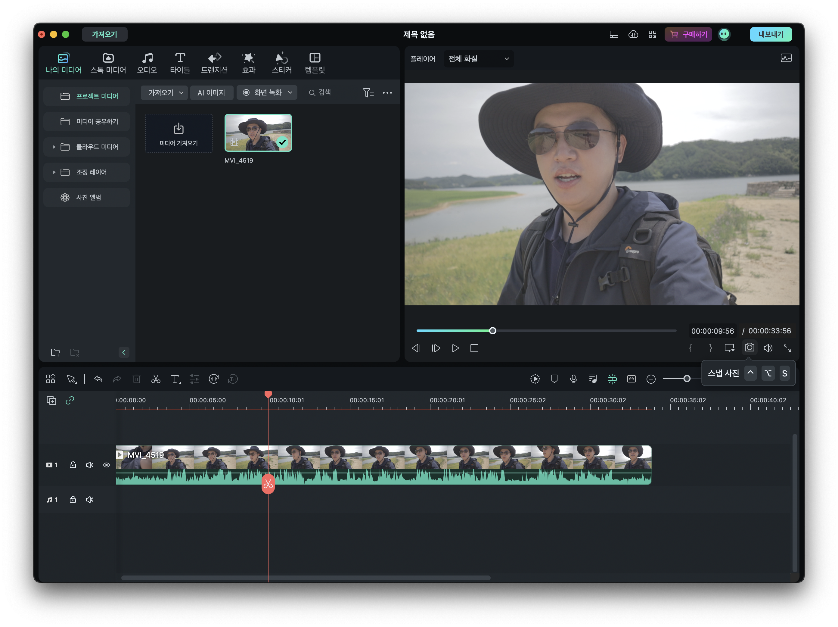Open the text tool in timeline toolbar
Image resolution: width=838 pixels, height=627 pixels.
point(175,379)
